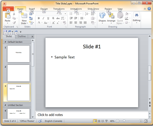Click the Paste clipboard icon
This screenshot has width=153, height=126.
pos(7,16)
